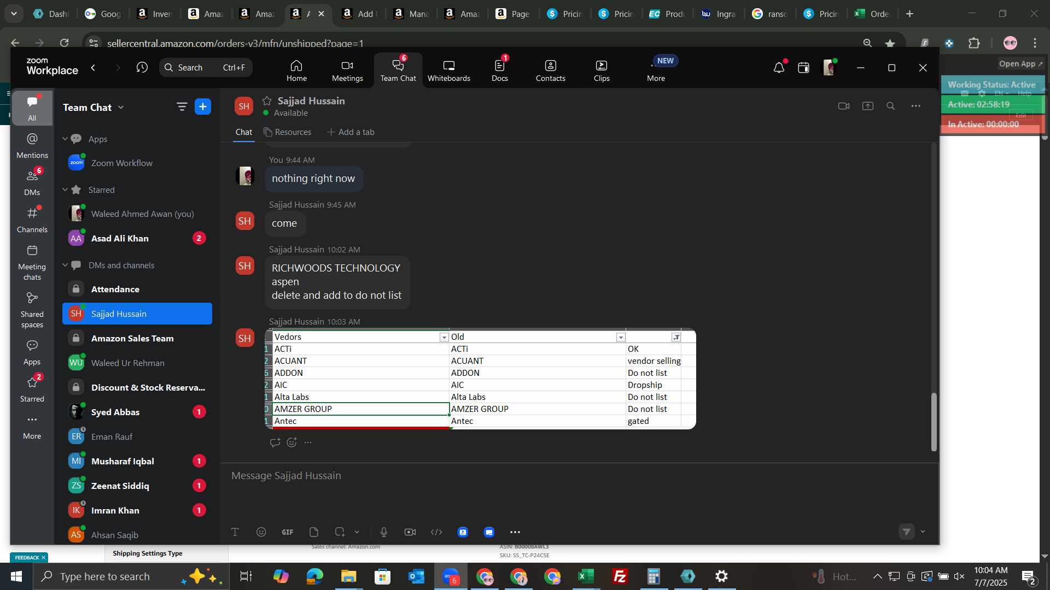Open Shared spaces in sidebar
Image resolution: width=1050 pixels, height=590 pixels.
point(32,310)
